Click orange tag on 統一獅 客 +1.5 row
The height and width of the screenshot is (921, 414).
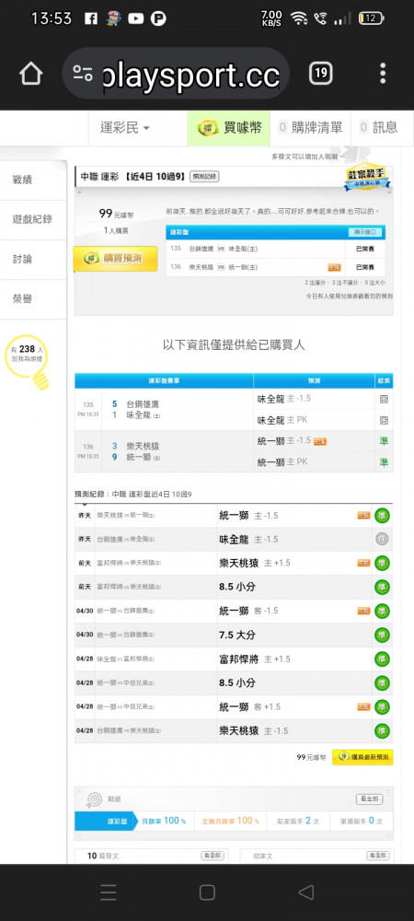363,706
